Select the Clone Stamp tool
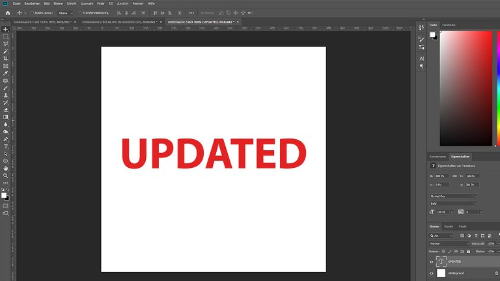 pyautogui.click(x=5, y=95)
